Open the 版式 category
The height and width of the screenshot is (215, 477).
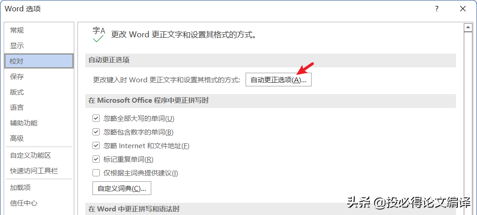(x=39, y=92)
